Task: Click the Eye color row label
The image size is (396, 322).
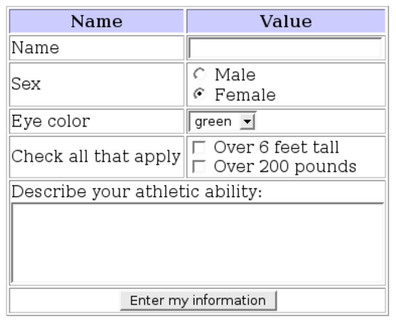Action: (51, 122)
